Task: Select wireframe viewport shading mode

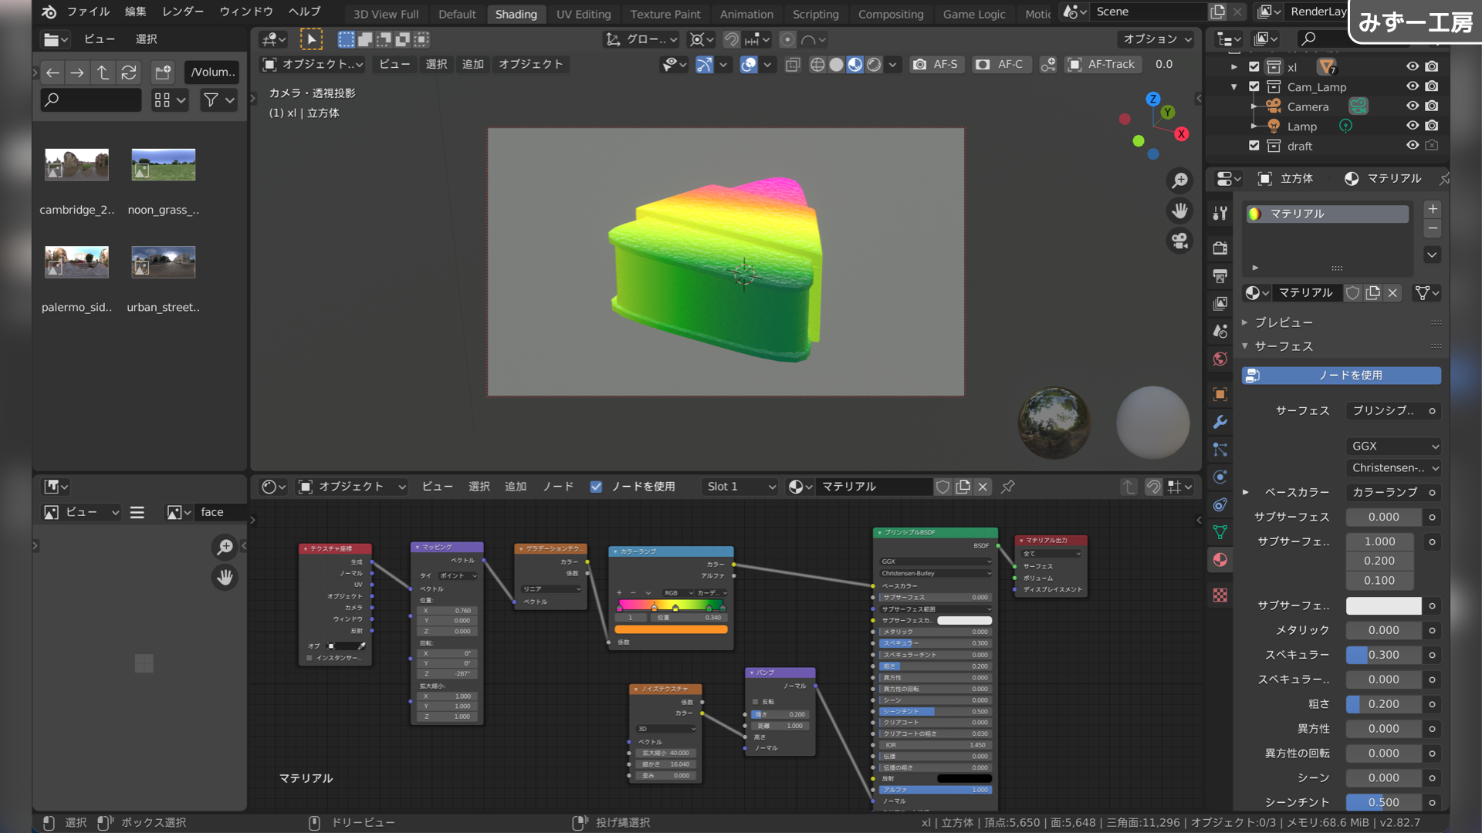Action: click(817, 65)
